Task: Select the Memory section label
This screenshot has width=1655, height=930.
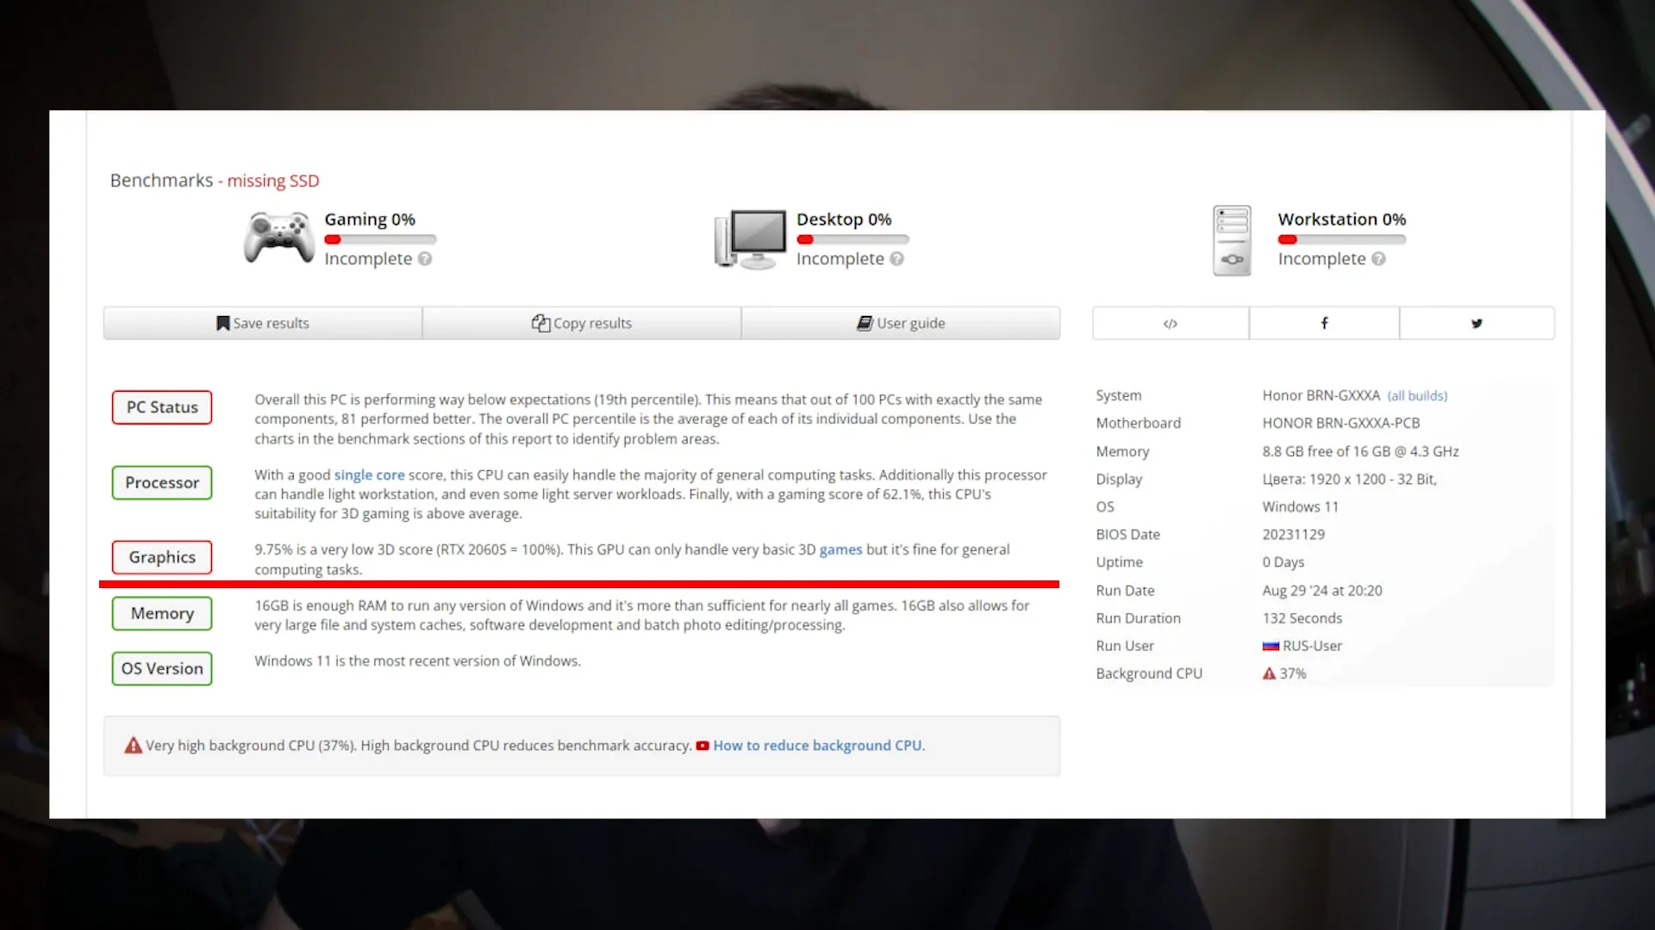Action: (x=162, y=613)
